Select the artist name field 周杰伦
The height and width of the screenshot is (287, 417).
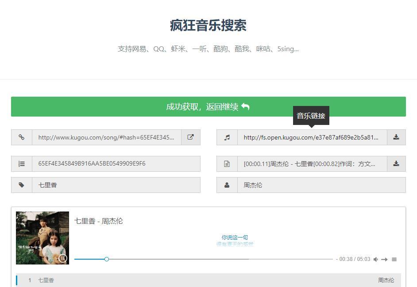pyautogui.click(x=321, y=185)
